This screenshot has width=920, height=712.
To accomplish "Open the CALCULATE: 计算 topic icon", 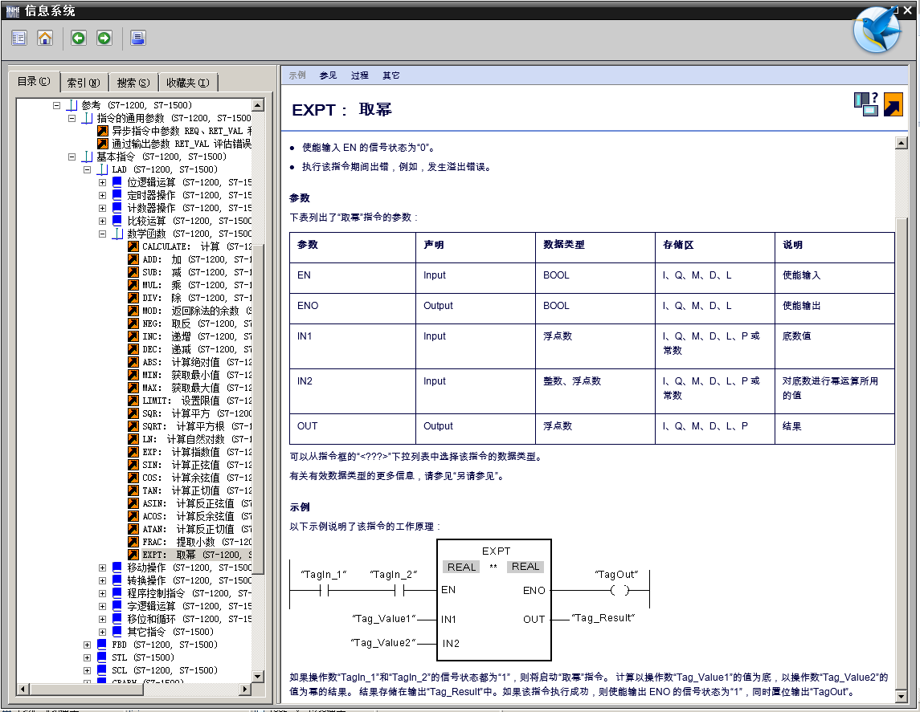I will pyautogui.click(x=133, y=246).
